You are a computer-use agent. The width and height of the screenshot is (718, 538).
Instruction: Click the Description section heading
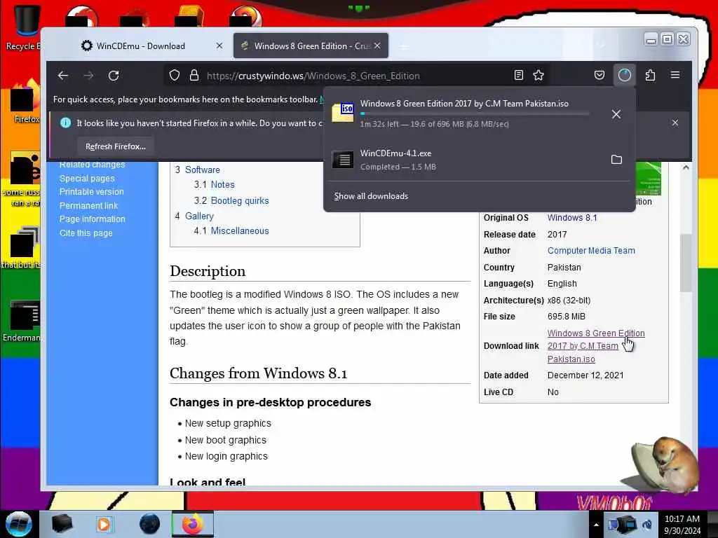coord(208,271)
